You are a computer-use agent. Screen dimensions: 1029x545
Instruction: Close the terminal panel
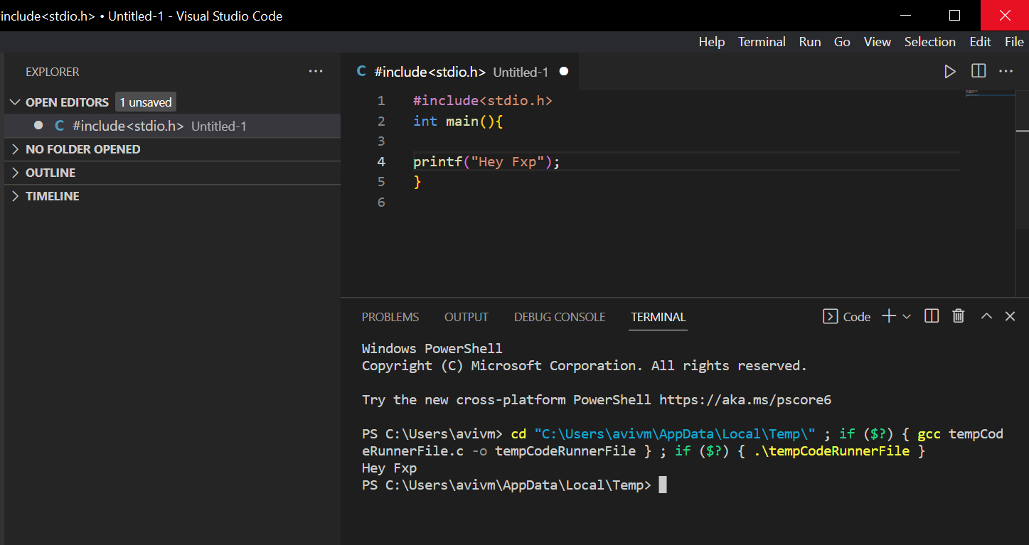1010,316
